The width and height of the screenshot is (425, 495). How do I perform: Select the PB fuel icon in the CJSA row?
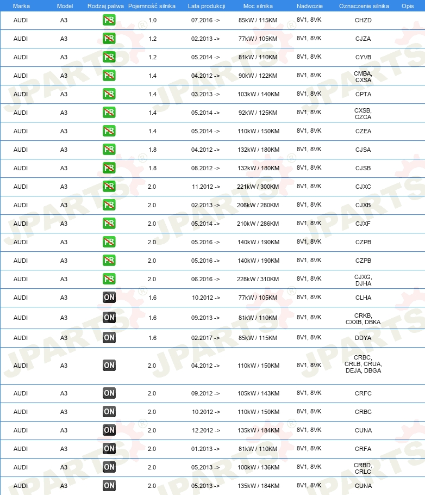pos(109,150)
